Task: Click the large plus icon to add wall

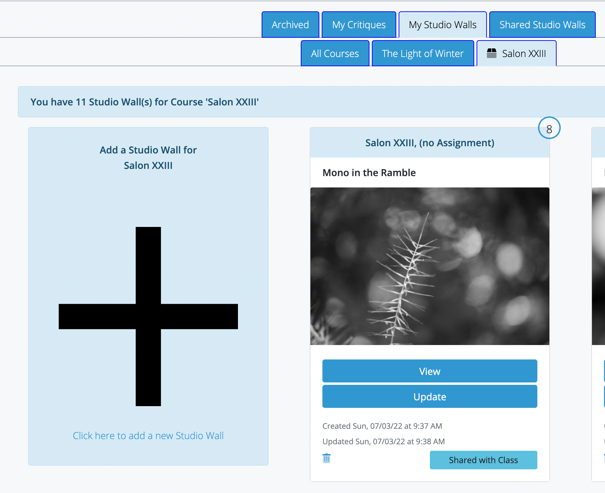Action: [148, 316]
